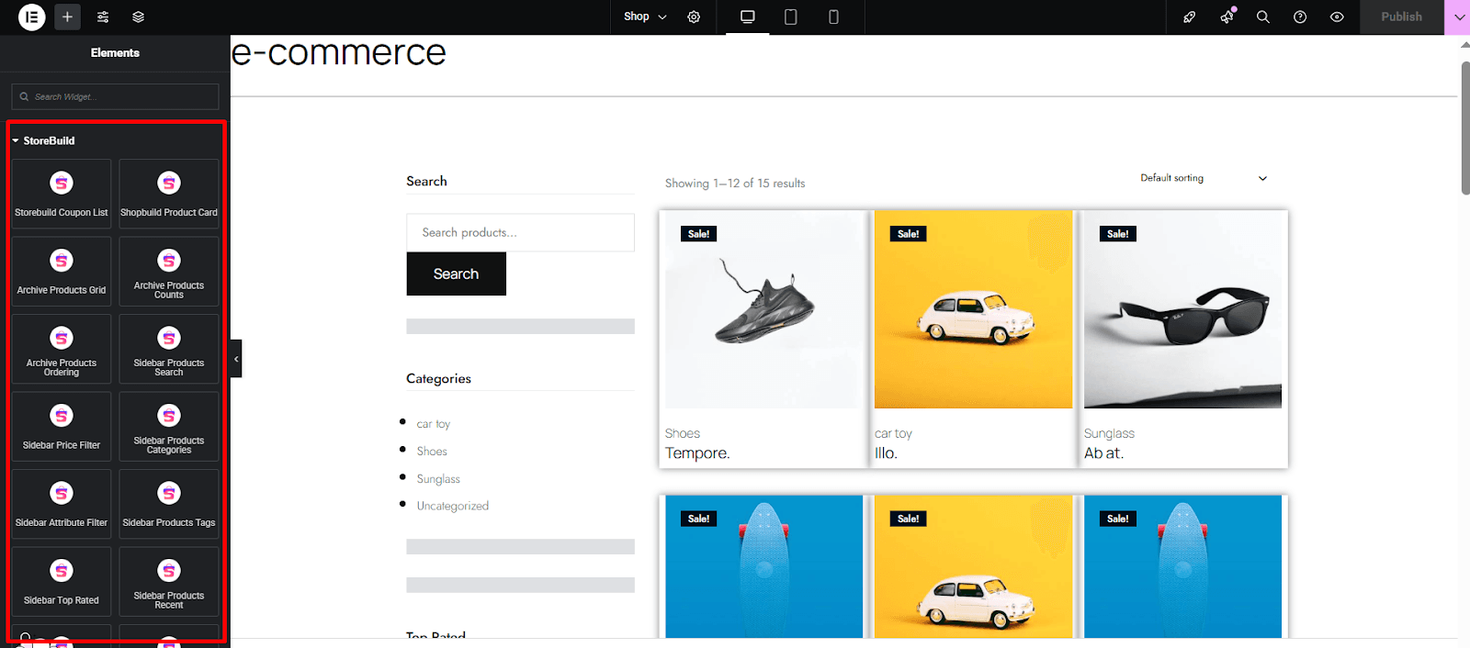This screenshot has width=1470, height=648.
Task: Open the Default sorting dropdown
Action: (1204, 178)
